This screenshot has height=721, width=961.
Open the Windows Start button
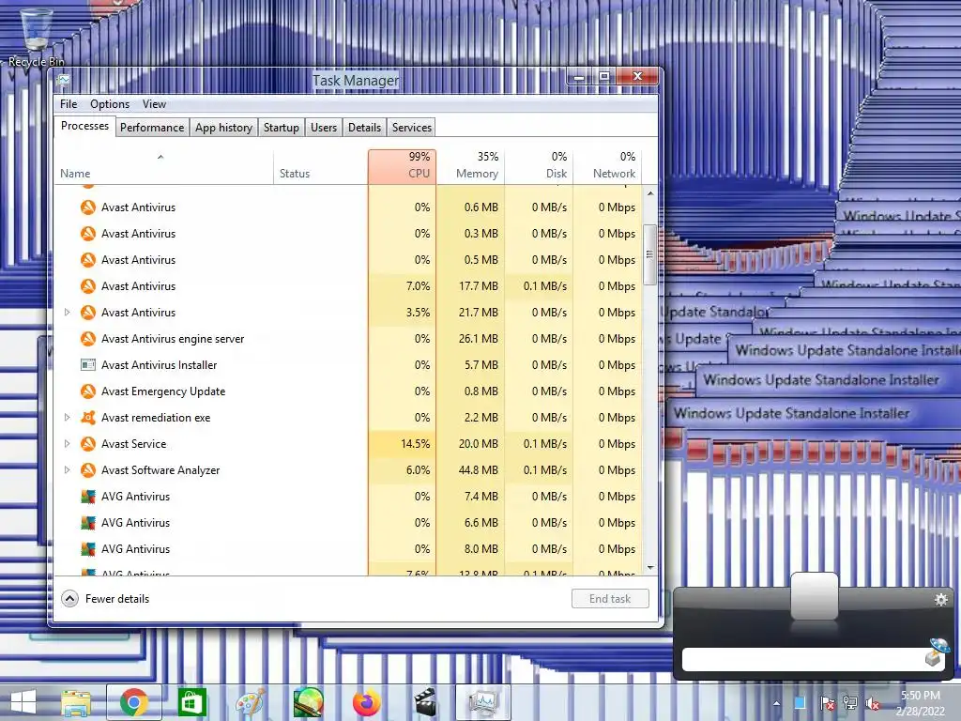point(23,702)
